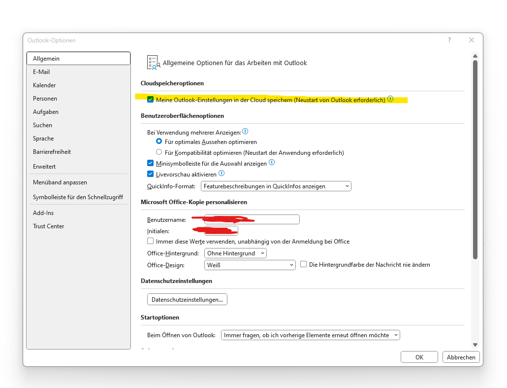Open the Erweitert options category
This screenshot has width=507, height=388.
[79, 167]
